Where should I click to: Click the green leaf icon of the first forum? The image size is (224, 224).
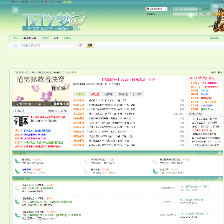point(17,161)
